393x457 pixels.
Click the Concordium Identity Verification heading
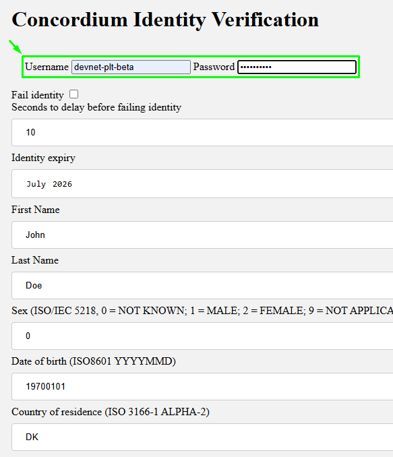(x=165, y=20)
